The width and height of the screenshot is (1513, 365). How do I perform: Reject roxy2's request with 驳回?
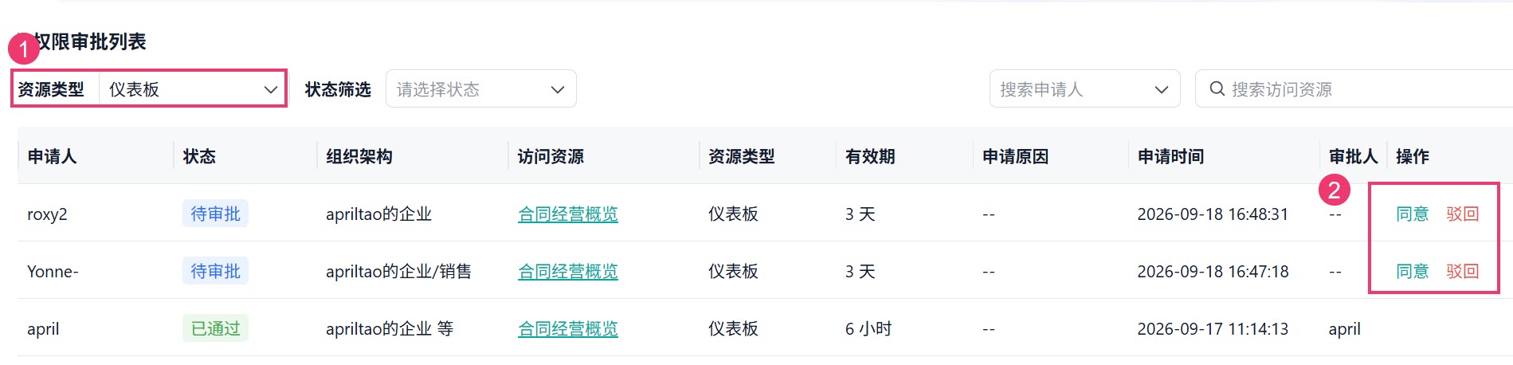pyautogui.click(x=1462, y=214)
